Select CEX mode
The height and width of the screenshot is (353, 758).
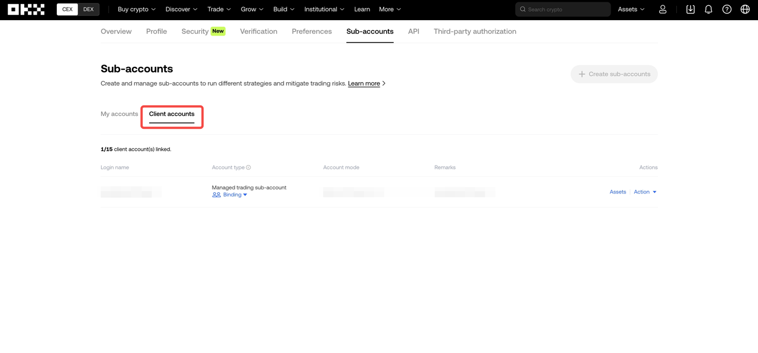pyautogui.click(x=67, y=9)
